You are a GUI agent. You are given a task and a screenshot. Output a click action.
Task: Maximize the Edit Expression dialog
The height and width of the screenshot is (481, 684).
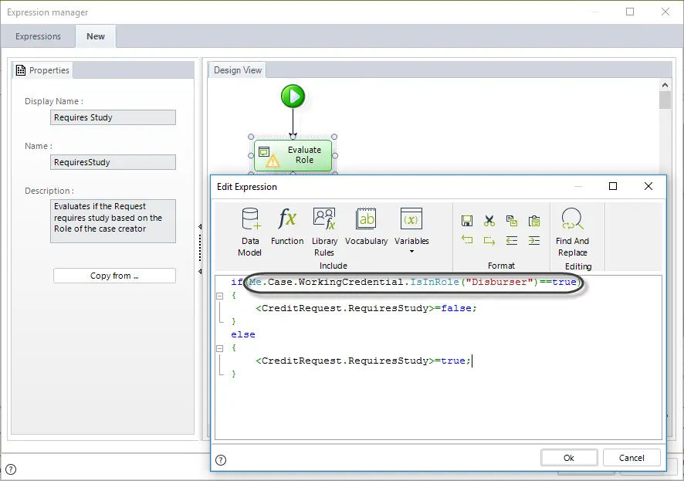[x=613, y=186]
